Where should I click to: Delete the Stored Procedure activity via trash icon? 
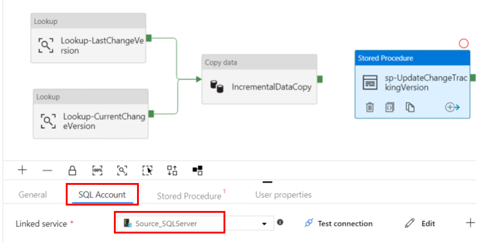tap(370, 108)
